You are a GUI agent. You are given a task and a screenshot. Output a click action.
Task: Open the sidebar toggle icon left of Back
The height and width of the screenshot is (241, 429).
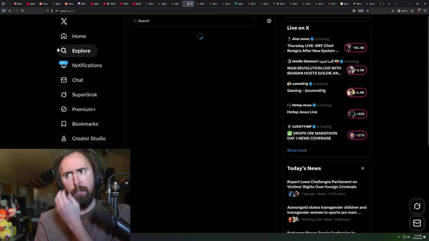point(4,11)
